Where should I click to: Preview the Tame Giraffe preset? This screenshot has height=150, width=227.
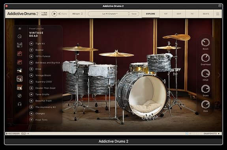click(31, 94)
